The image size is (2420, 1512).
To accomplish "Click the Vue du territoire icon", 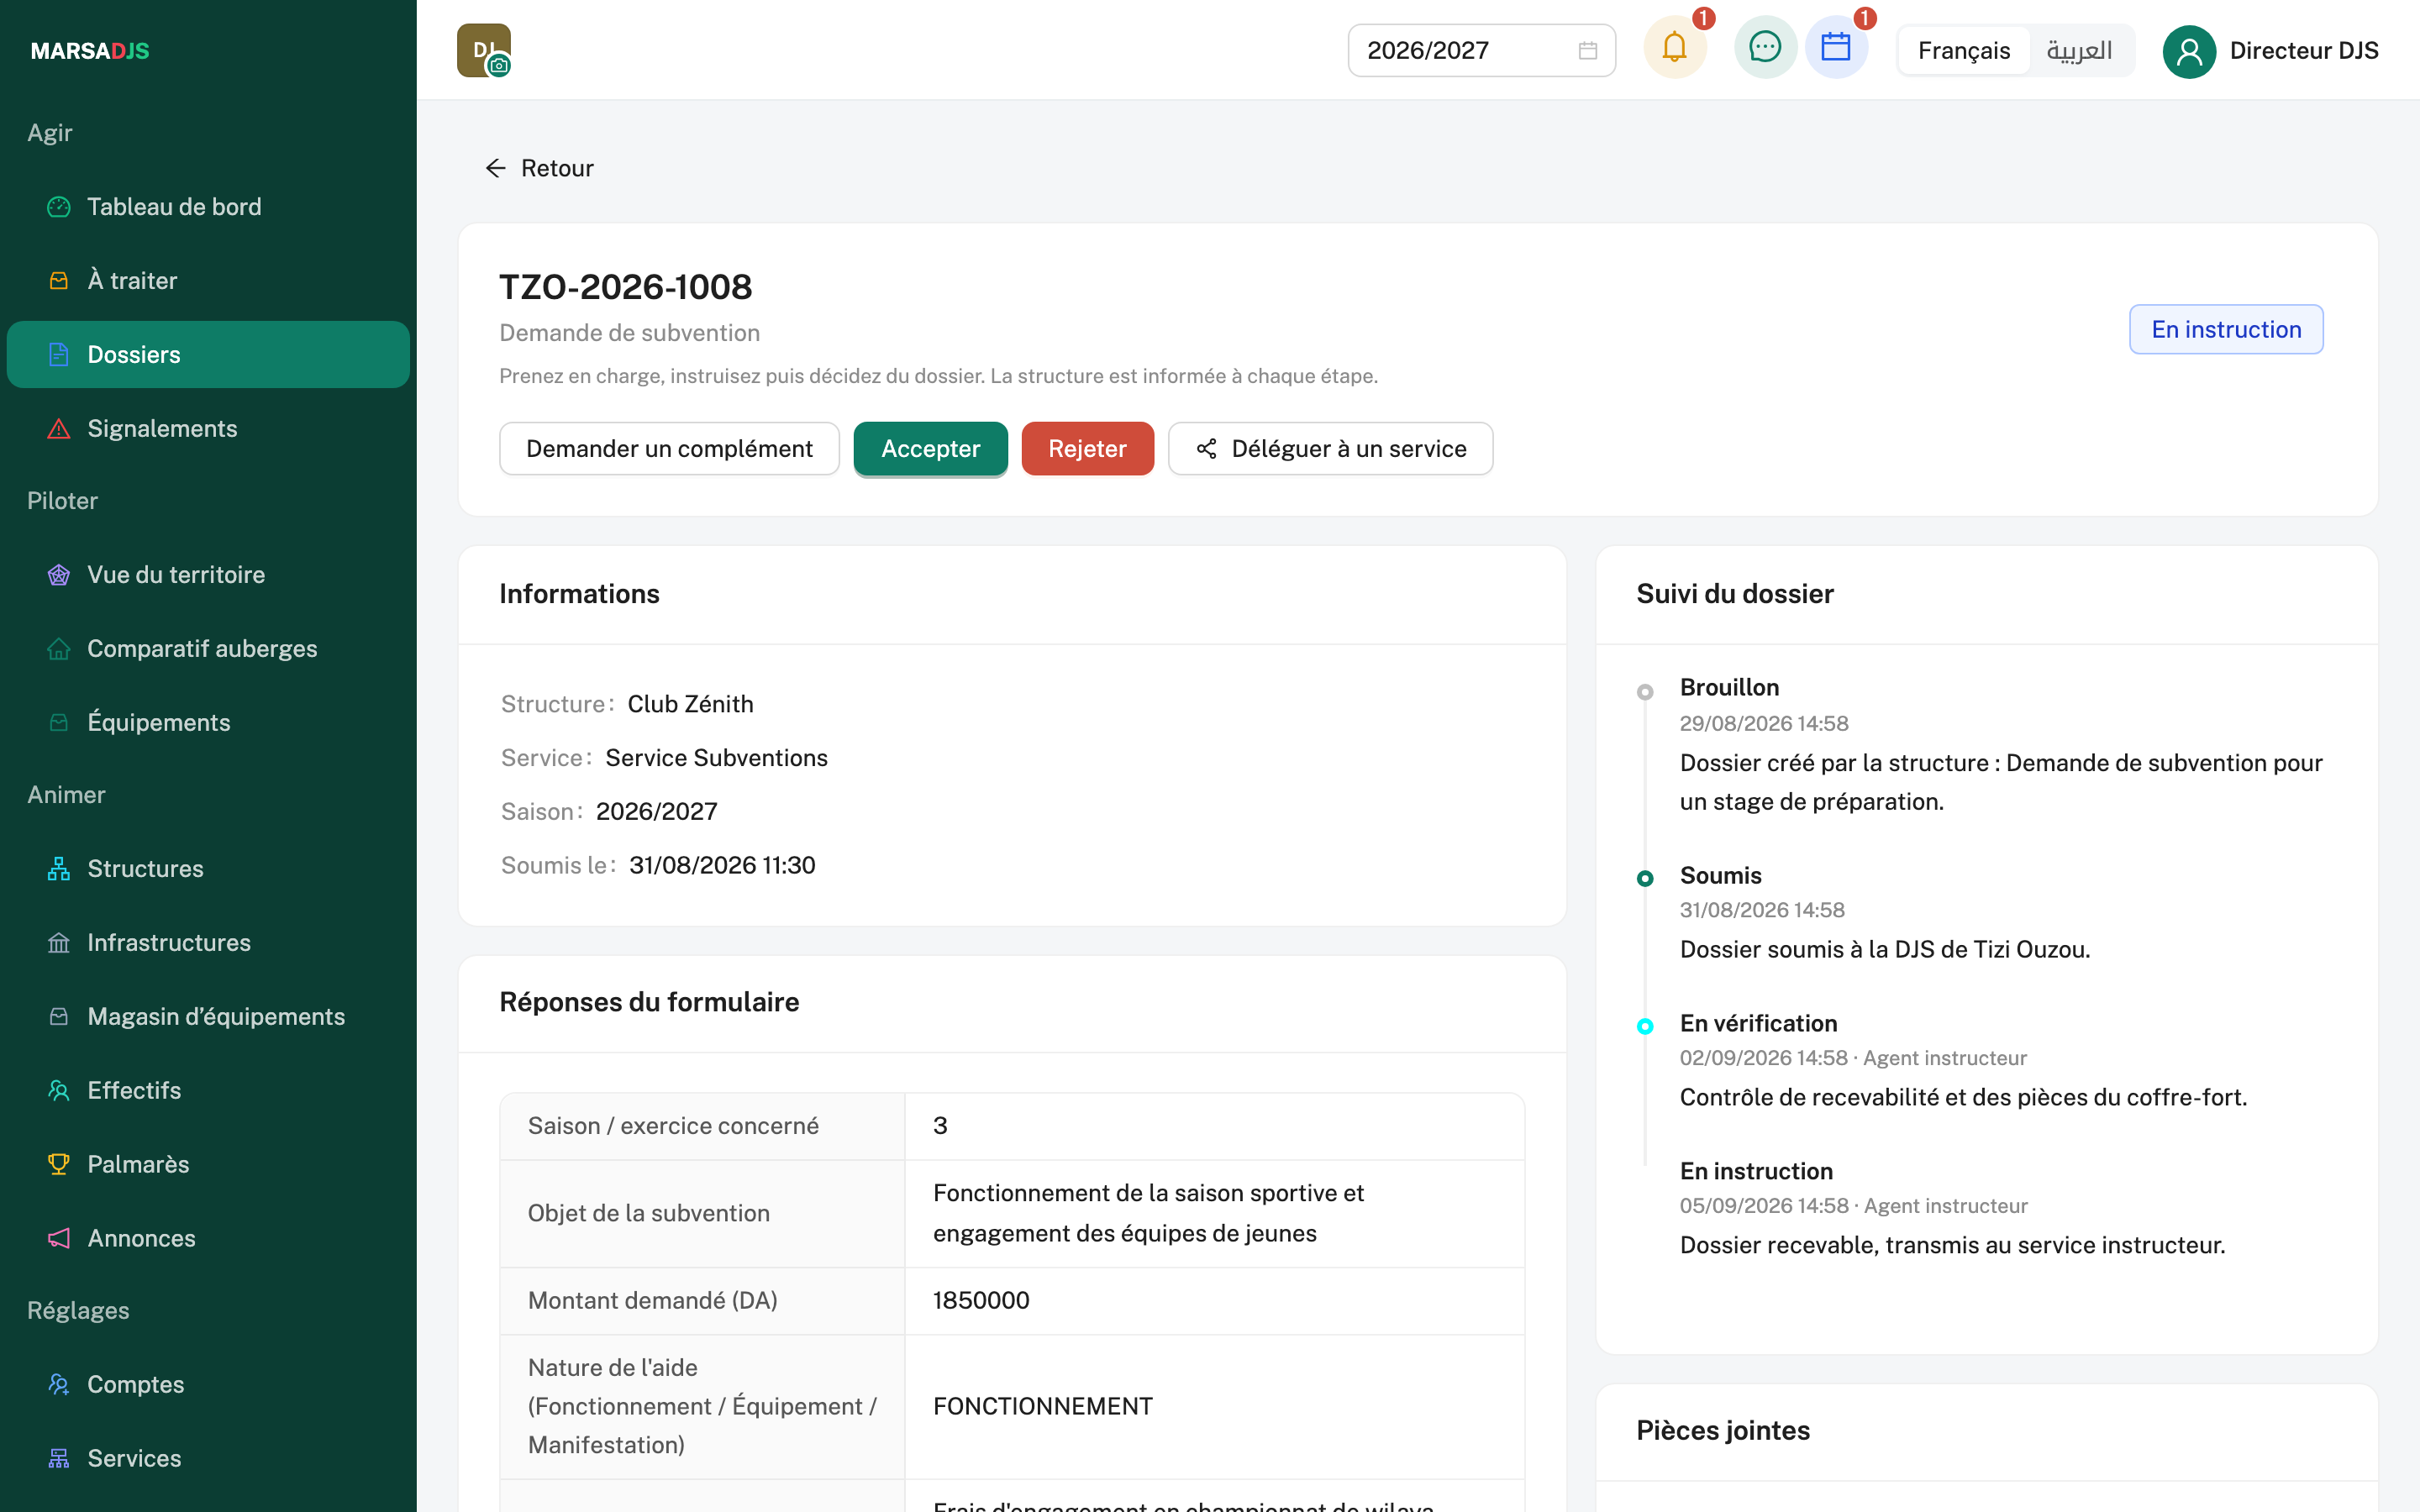I will [x=59, y=575].
